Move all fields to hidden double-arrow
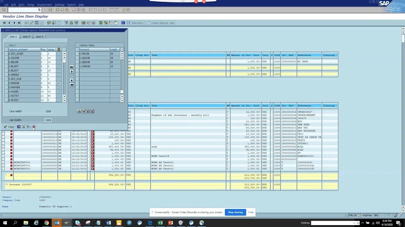The image size is (405, 227). tap(72, 67)
